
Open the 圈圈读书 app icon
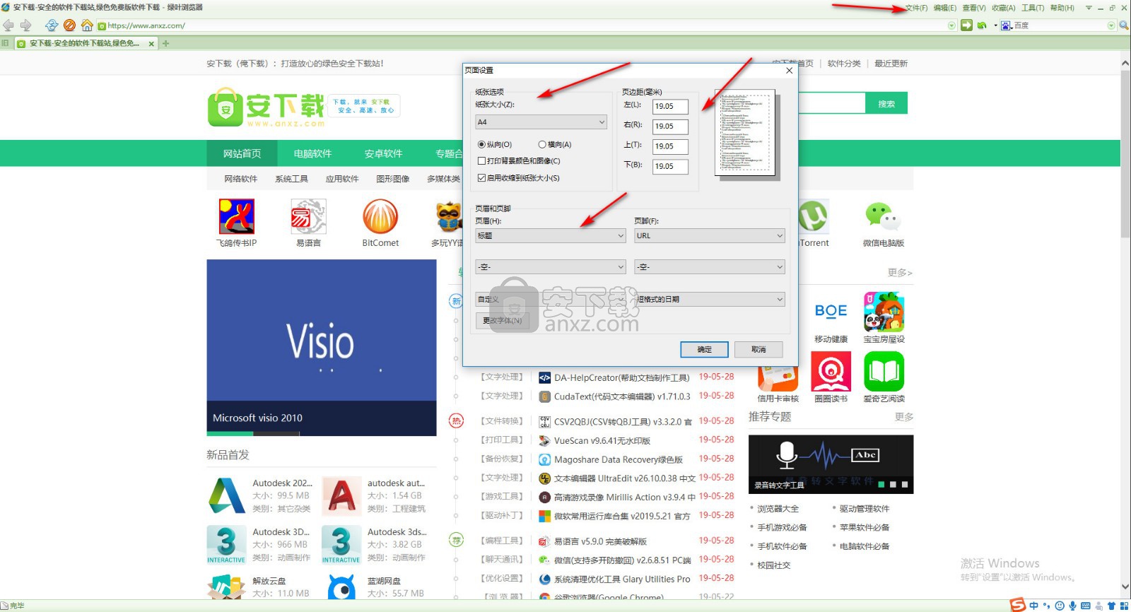tap(831, 371)
